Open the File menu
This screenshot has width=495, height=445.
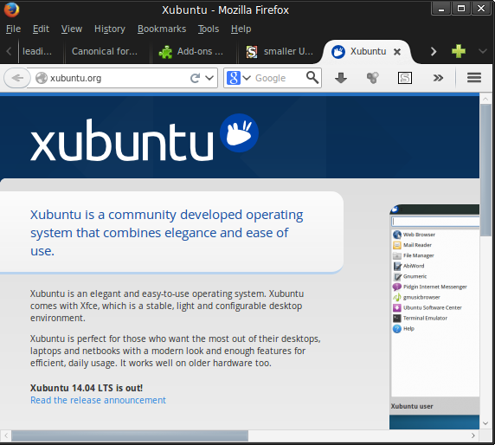[13, 29]
